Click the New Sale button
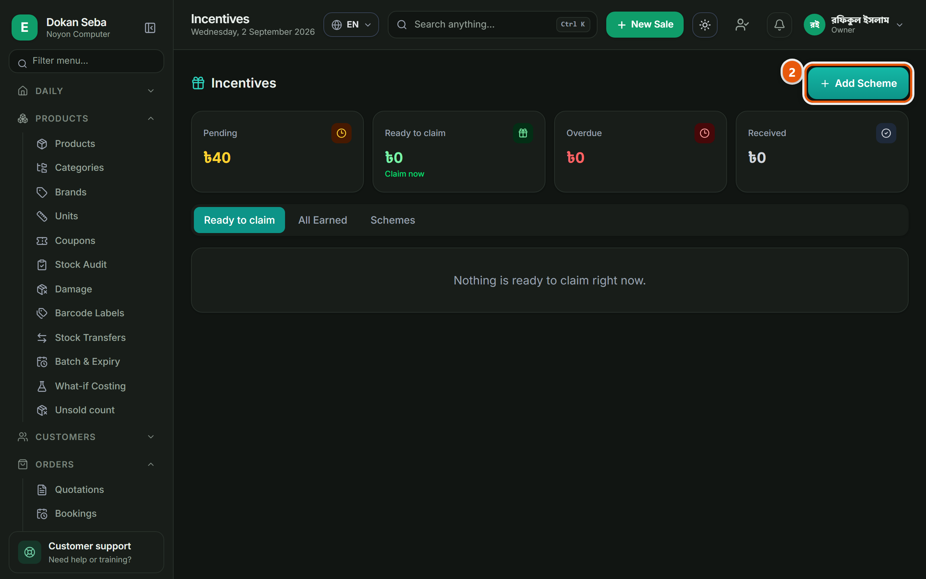 click(645, 25)
